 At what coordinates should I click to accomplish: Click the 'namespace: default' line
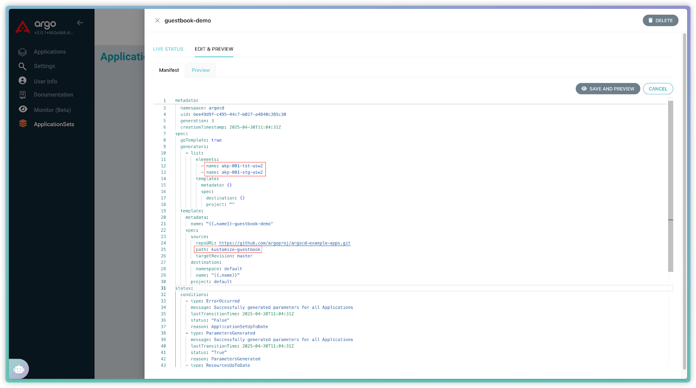[x=219, y=269]
